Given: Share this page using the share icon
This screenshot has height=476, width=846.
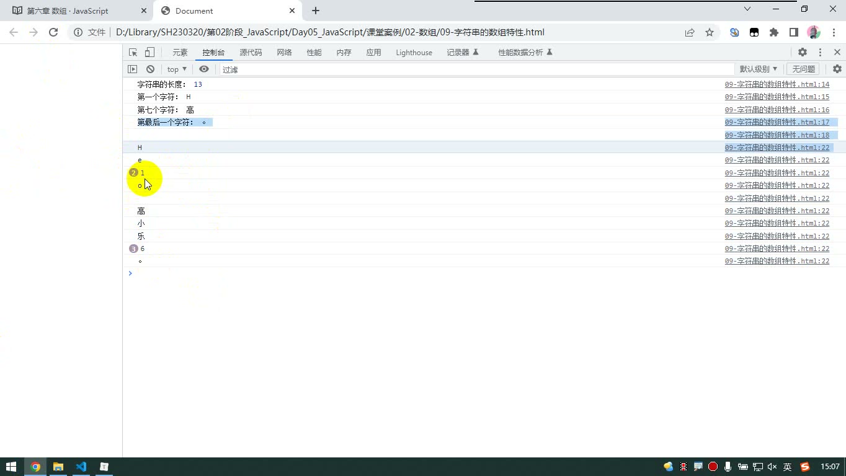Looking at the screenshot, I should (690, 32).
